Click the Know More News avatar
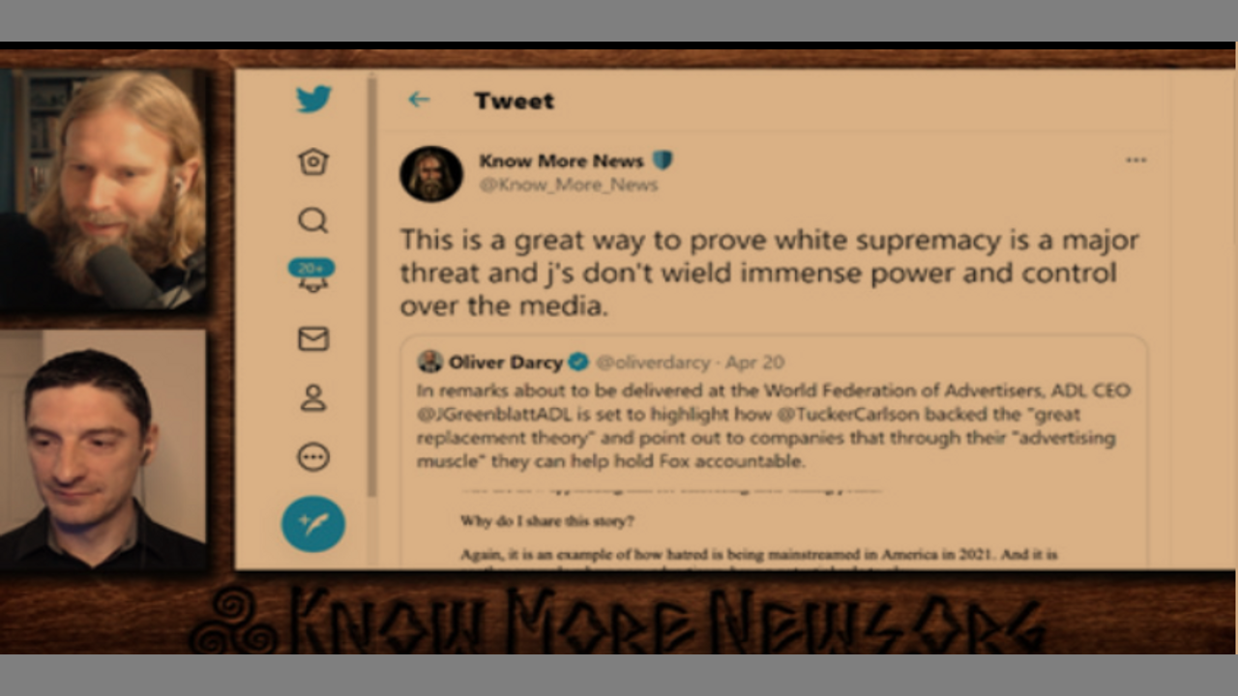 pos(431,174)
